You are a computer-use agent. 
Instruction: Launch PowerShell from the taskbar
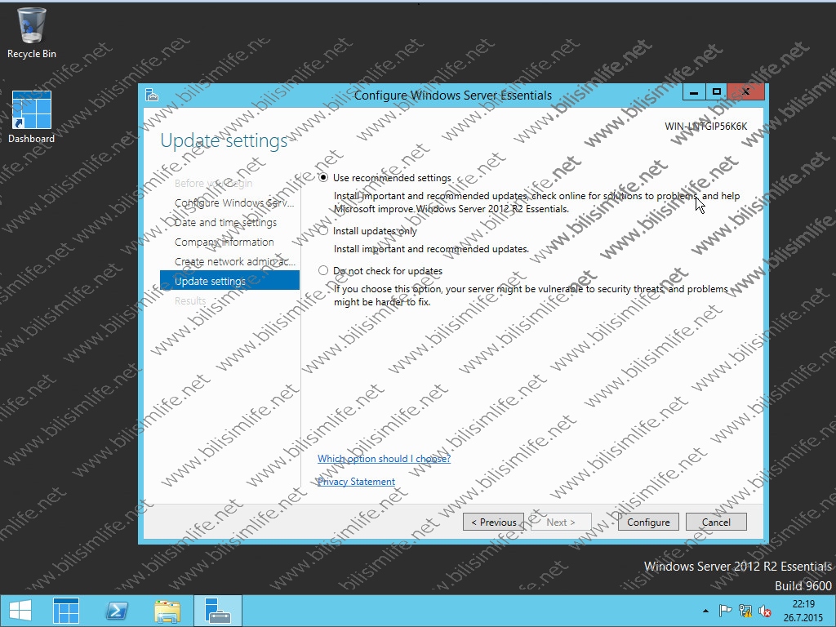tap(117, 611)
